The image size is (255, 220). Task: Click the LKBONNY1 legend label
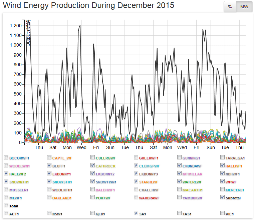point(62,174)
